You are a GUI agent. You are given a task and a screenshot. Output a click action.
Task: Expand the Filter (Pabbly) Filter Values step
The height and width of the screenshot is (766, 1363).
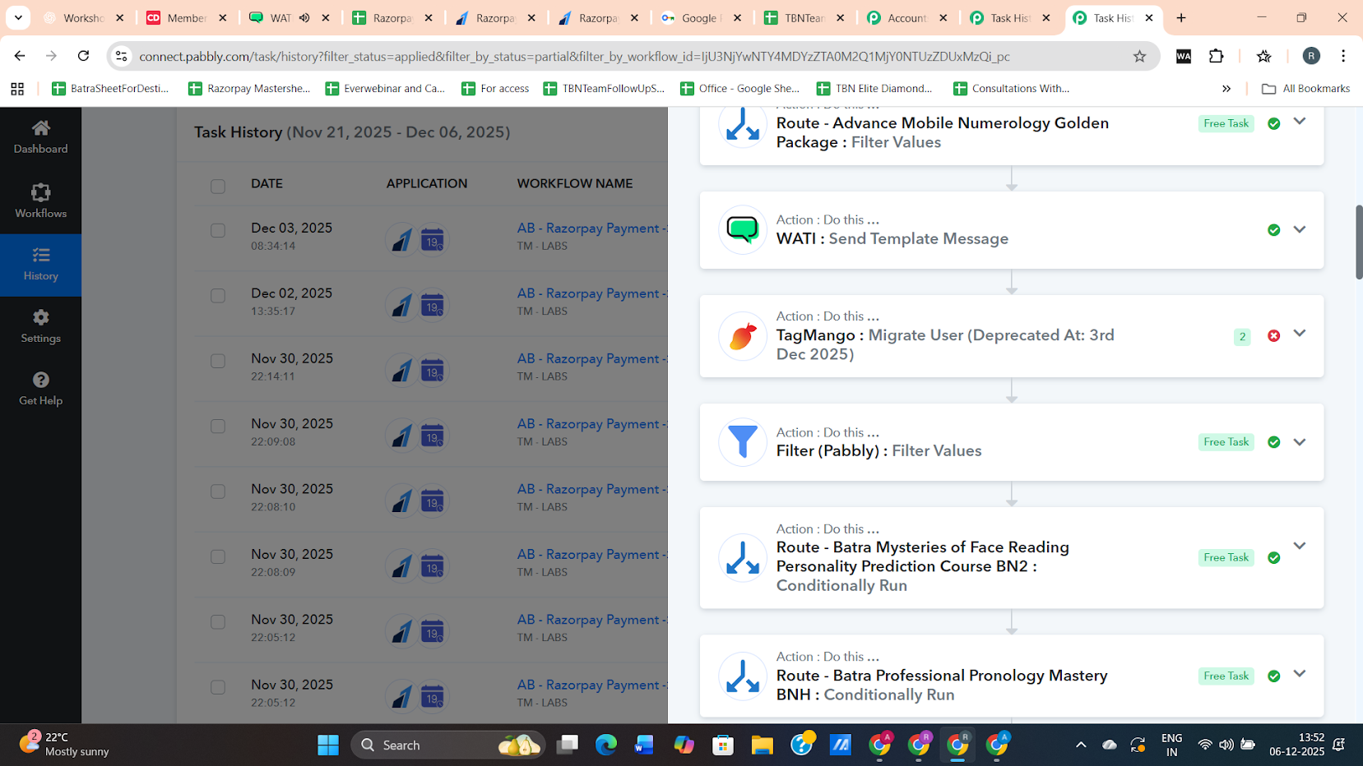point(1300,441)
